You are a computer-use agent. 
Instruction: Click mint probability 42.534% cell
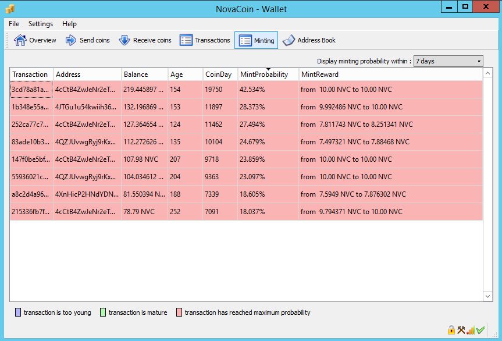click(x=268, y=90)
